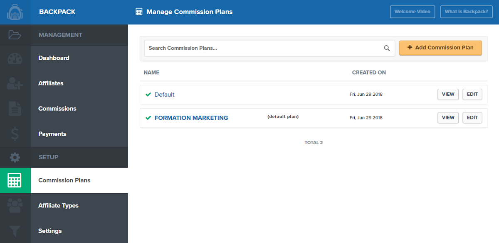
Task: Click the funnel Settings icon
Action: click(15, 231)
